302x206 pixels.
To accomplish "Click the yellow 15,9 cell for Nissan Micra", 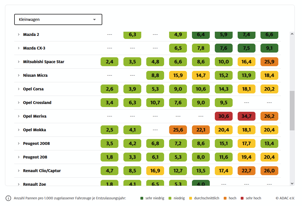I will [x=178, y=75].
